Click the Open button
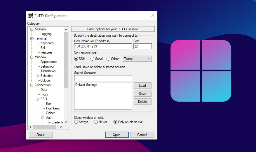The image size is (256, 152). 117,135
